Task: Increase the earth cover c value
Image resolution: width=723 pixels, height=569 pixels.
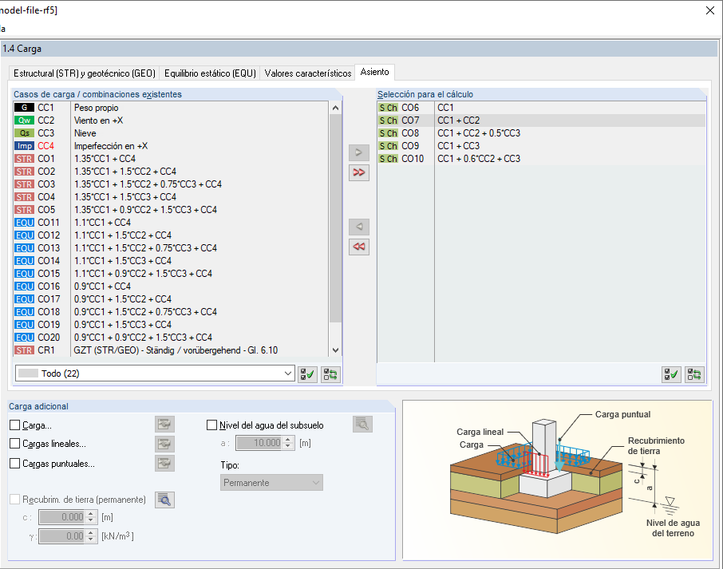Action: pyautogui.click(x=91, y=514)
